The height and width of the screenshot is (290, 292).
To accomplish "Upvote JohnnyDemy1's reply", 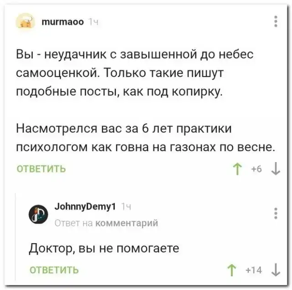I will point(233,270).
